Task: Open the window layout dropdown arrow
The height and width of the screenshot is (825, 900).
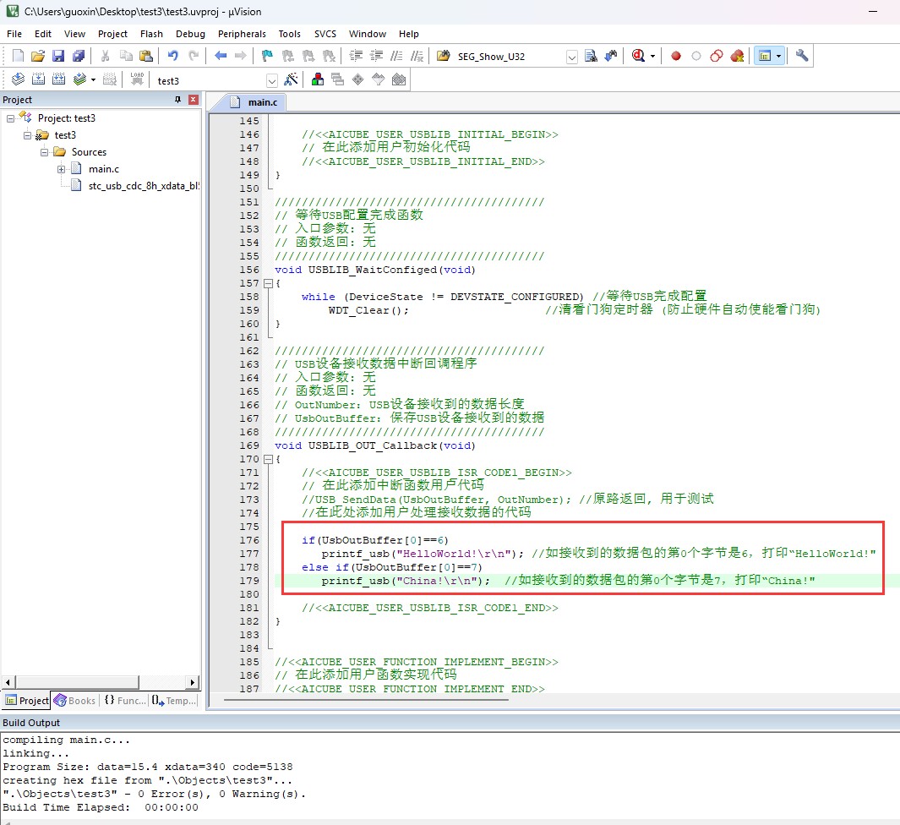Action: 778,57
